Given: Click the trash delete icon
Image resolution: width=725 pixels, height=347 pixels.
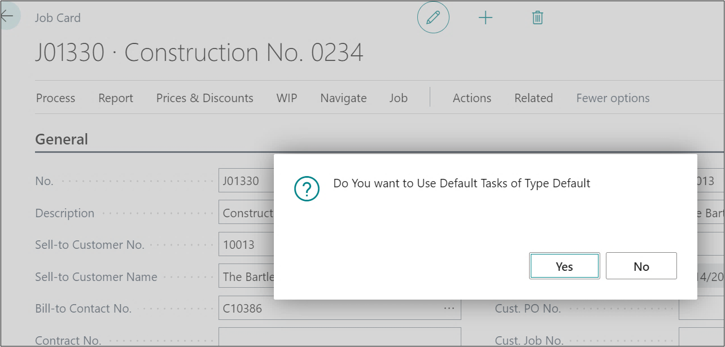Looking at the screenshot, I should tap(538, 18).
